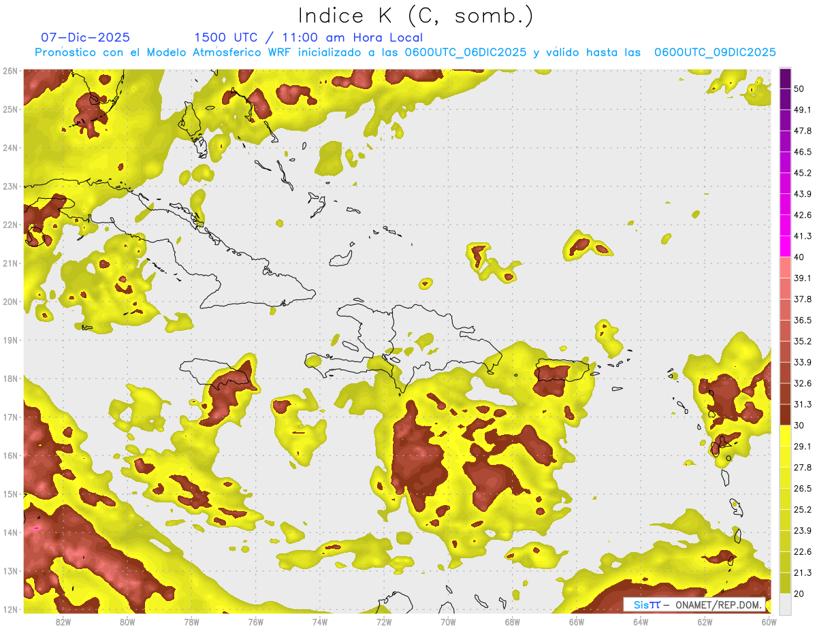The image size is (817, 631).
Task: Click the colorbar value 22.6
Action: [803, 551]
